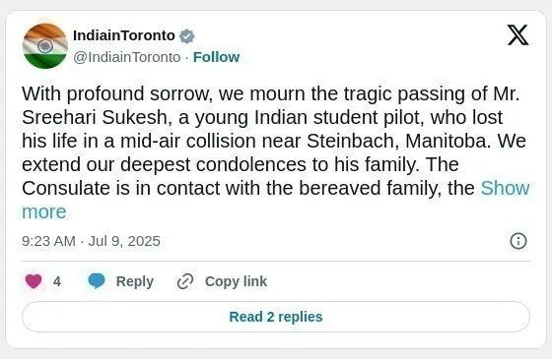Image resolution: width=552 pixels, height=359 pixels.
Task: Open the X logo in the card corner
Action: coord(517,34)
